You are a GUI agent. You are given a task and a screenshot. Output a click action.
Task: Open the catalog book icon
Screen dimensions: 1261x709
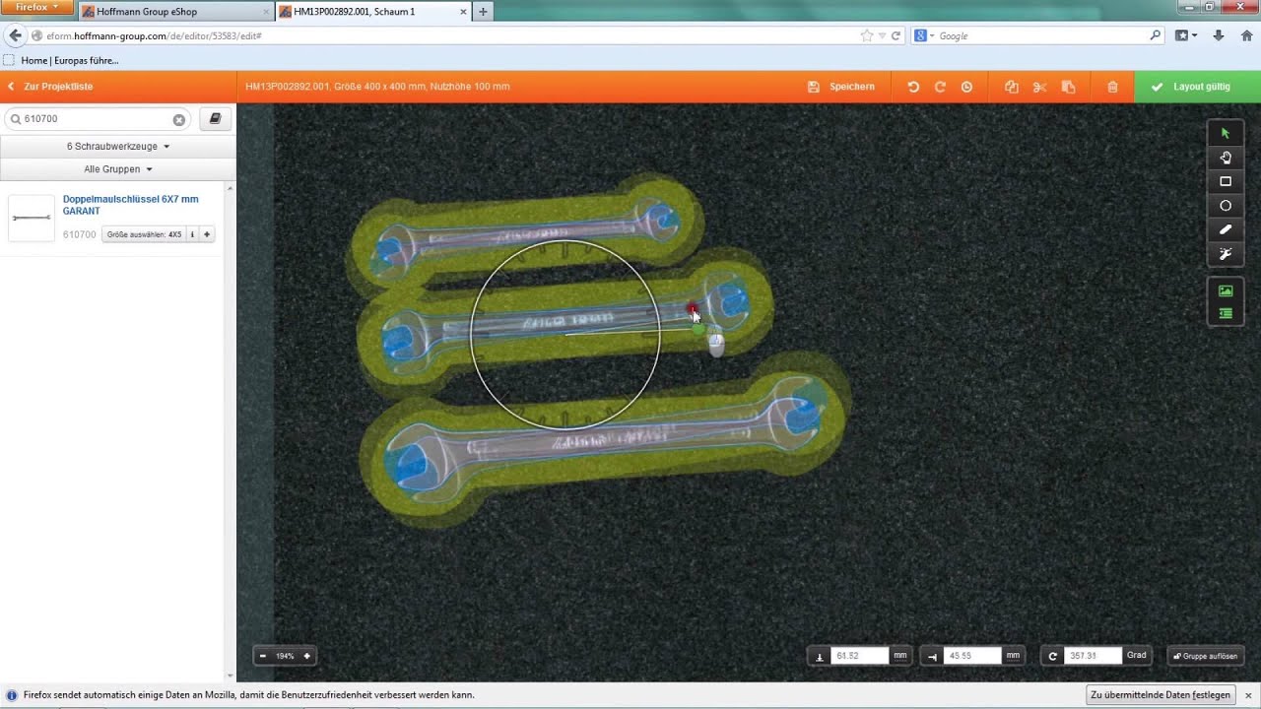[x=215, y=119]
